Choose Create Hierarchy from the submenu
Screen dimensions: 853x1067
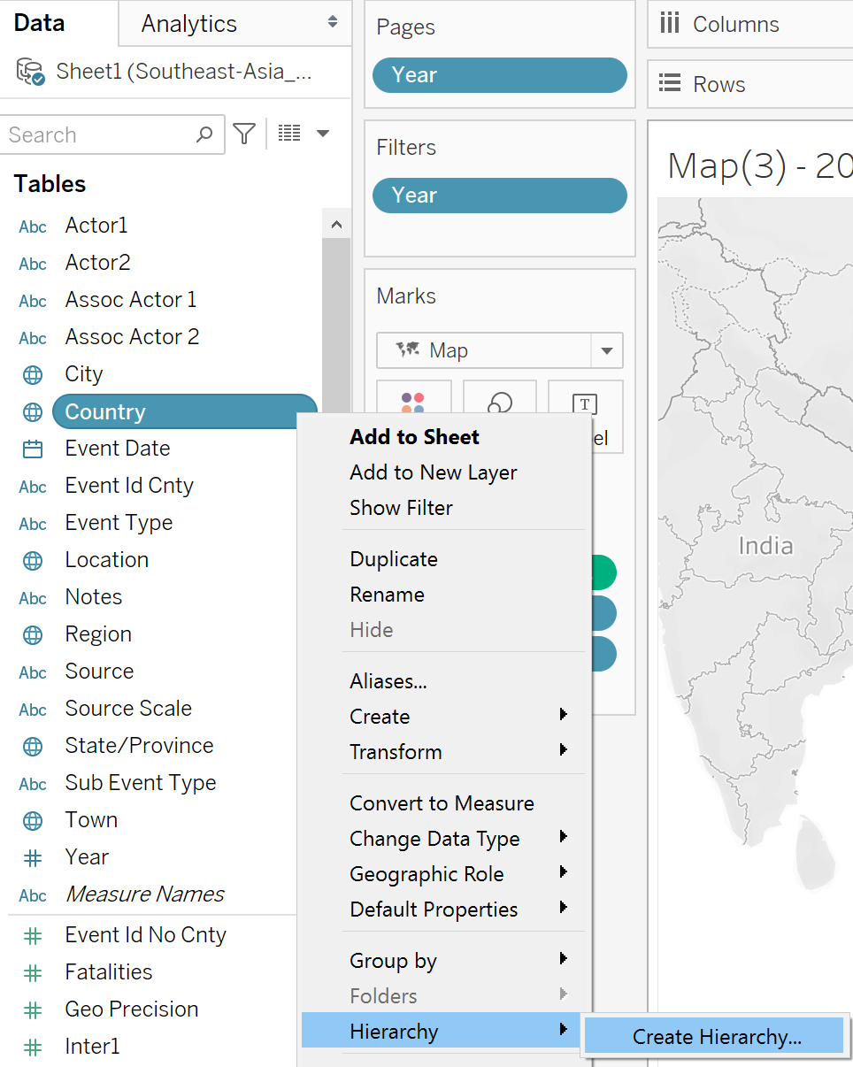tap(716, 1038)
